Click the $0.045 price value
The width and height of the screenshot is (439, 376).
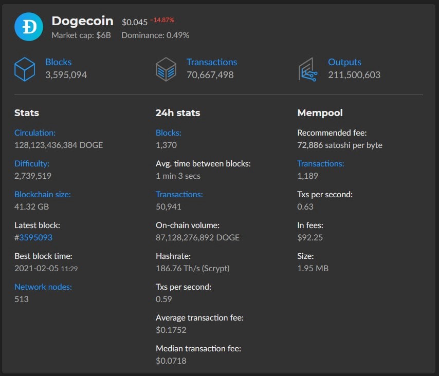point(135,22)
